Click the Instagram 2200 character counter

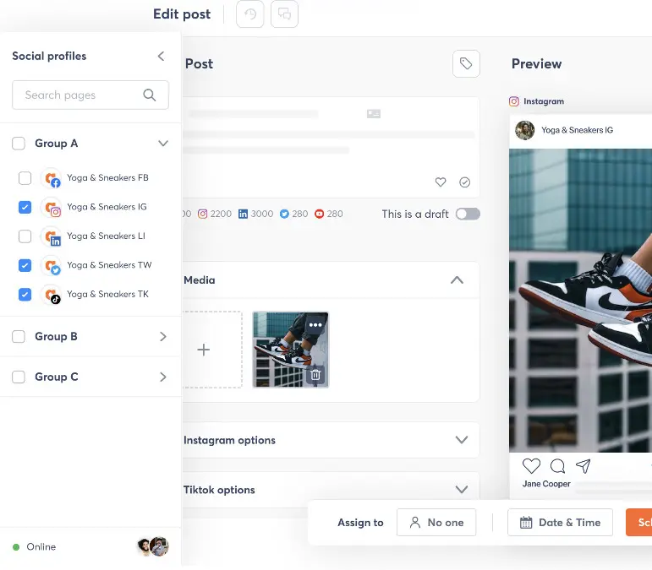pos(215,214)
